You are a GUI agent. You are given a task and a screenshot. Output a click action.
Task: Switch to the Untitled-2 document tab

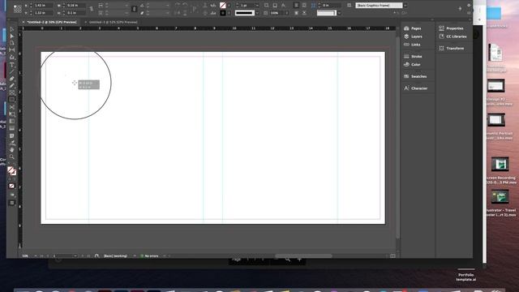[52, 22]
